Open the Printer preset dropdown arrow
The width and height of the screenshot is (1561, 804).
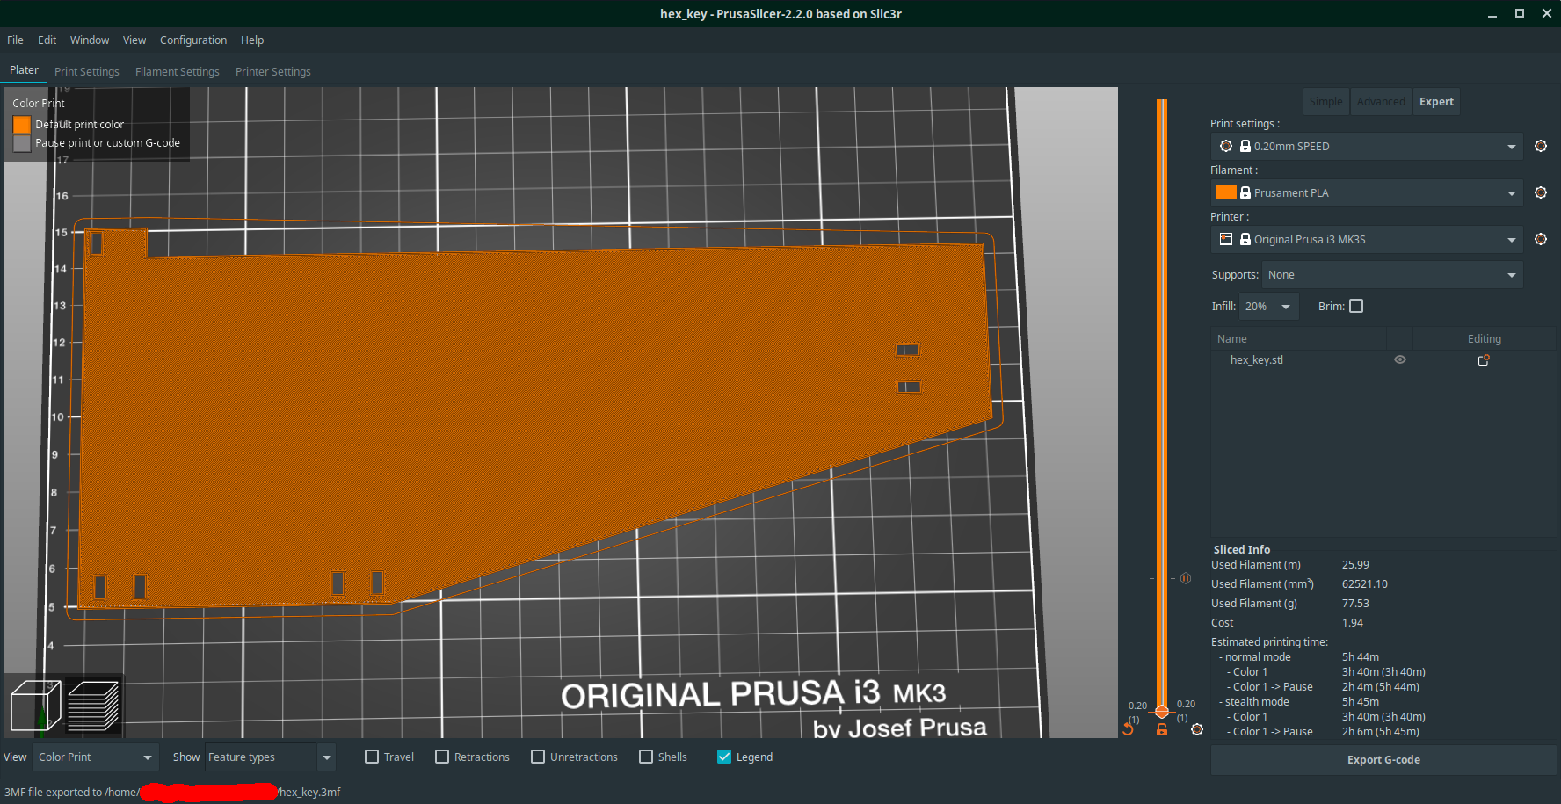point(1512,240)
